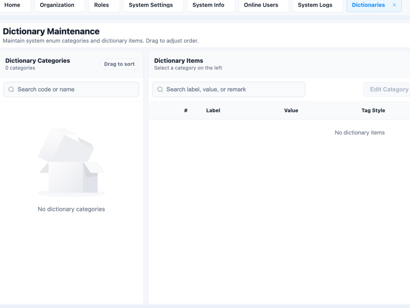Click the Dictionary Maintenance heading
Viewport: 410px width, 308px height.
(51, 31)
